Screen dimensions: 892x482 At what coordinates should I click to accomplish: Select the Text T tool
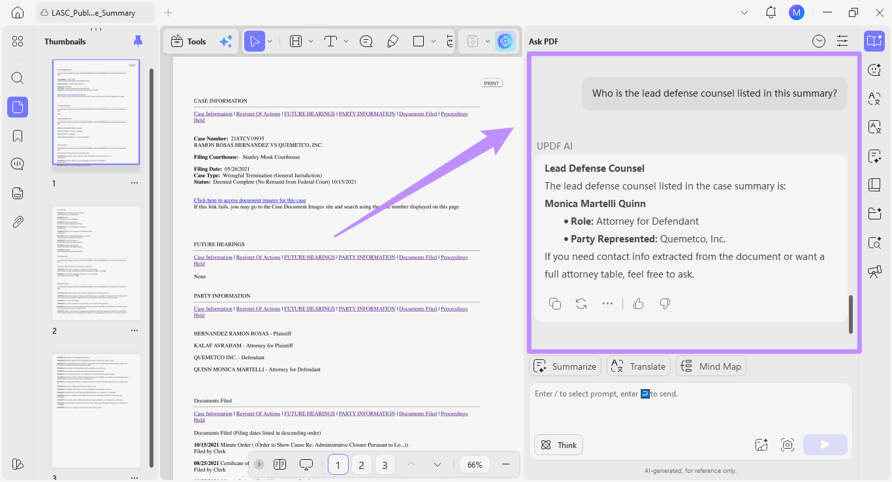[330, 41]
